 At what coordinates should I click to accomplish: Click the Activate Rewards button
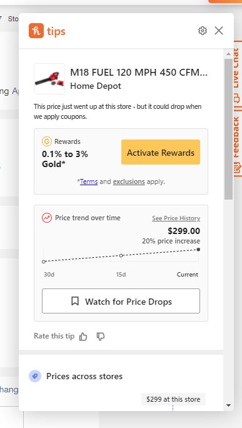(x=161, y=152)
